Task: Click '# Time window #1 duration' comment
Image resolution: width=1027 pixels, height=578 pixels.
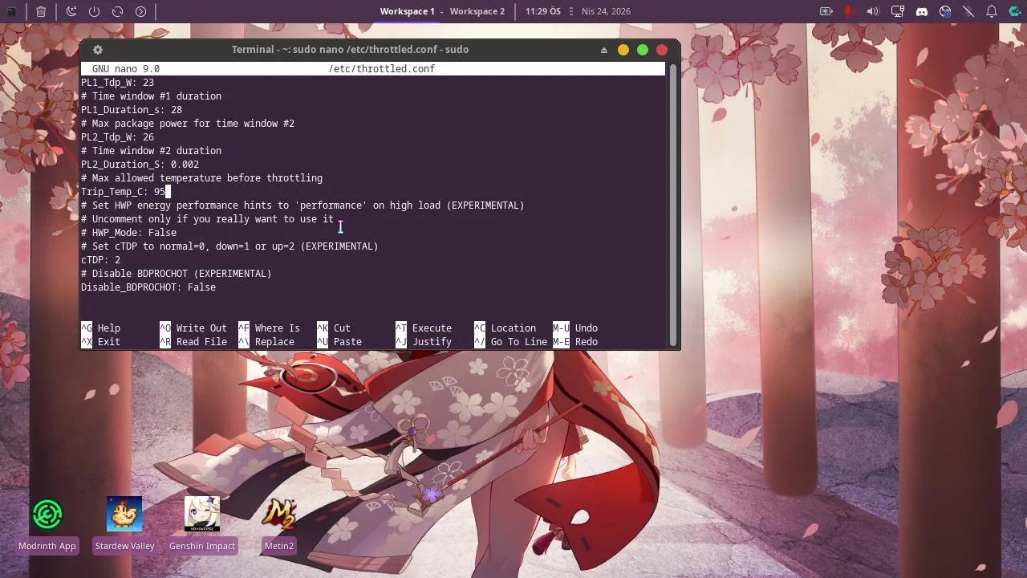Action: tap(151, 96)
